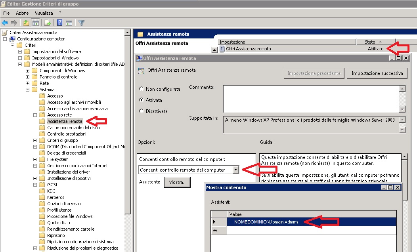Screen dimensions: 417x252
Task: Expand the 'Componenti di Windows' tree node
Action: 28,71
